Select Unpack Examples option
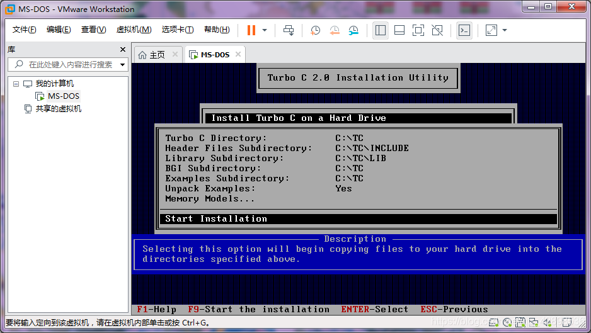This screenshot has height=333, width=591. coord(210,189)
